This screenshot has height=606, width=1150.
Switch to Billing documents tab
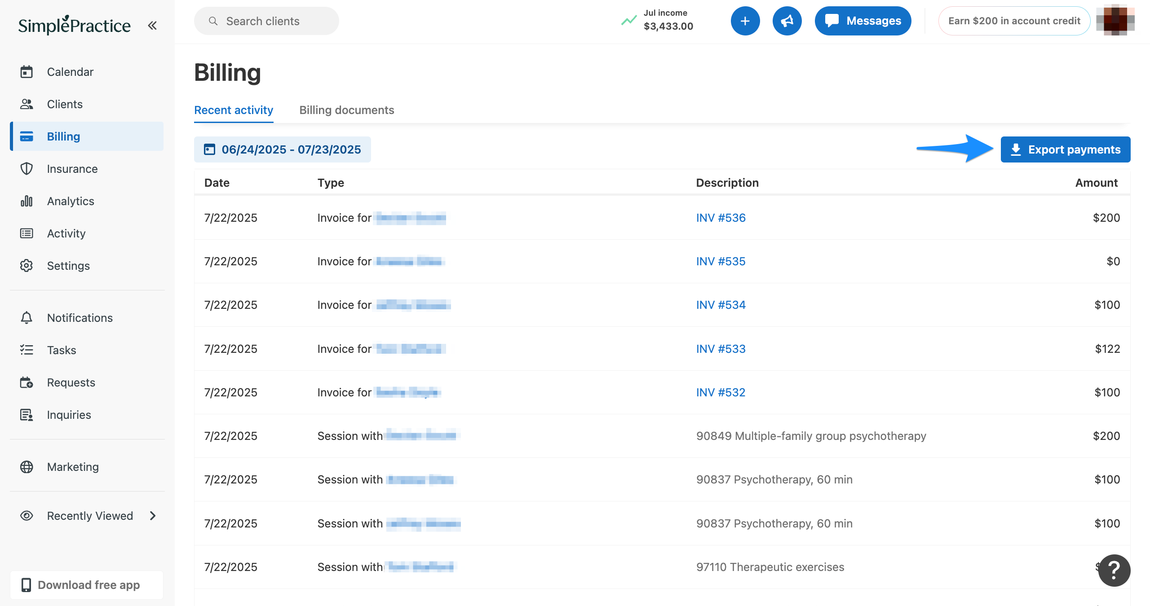(x=346, y=110)
